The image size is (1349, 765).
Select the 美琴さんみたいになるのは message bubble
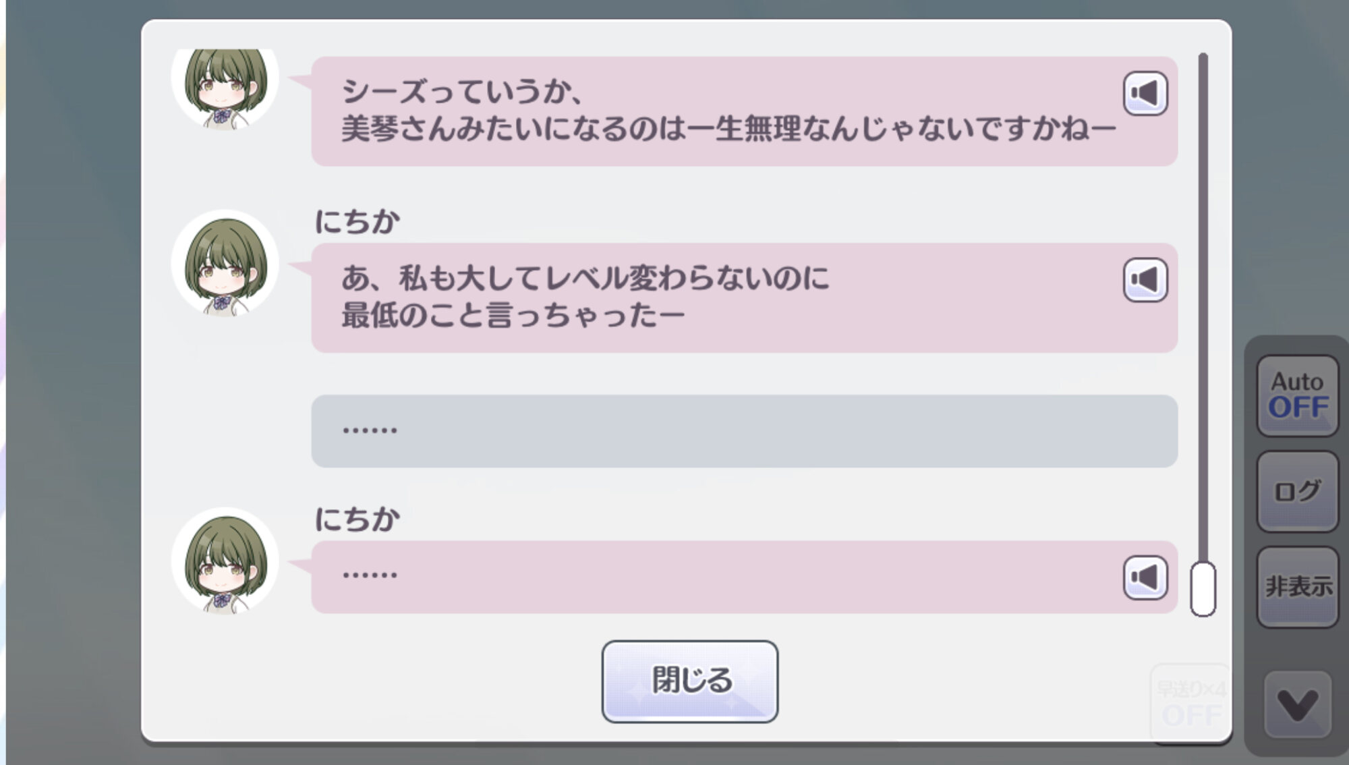point(744,111)
